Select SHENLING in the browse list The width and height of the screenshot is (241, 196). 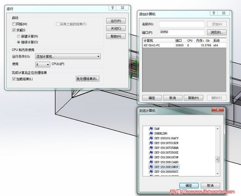161,133
